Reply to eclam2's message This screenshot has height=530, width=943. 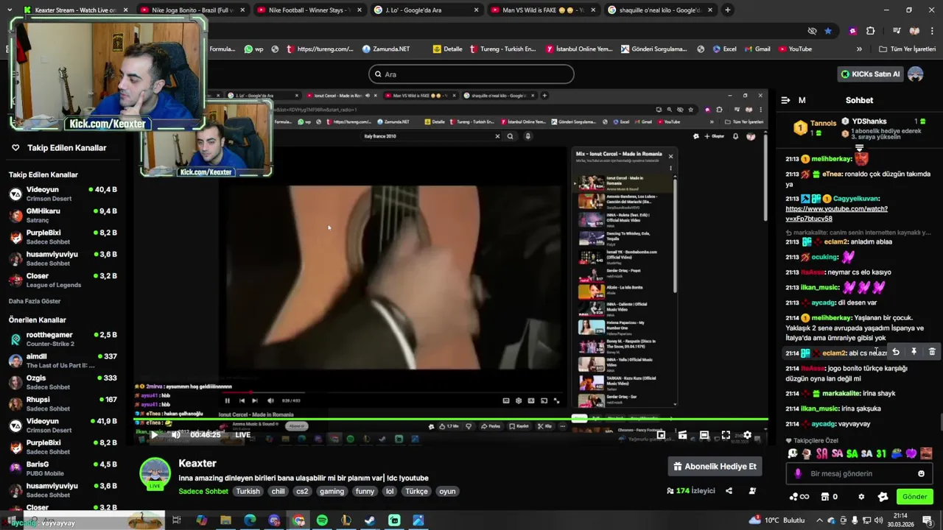[895, 353]
